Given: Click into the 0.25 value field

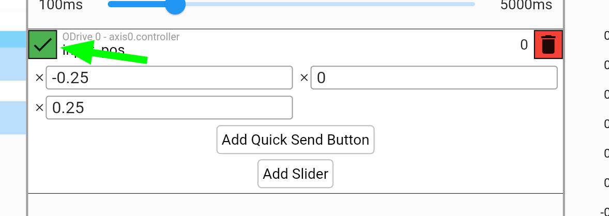Looking at the screenshot, I should pyautogui.click(x=170, y=107).
